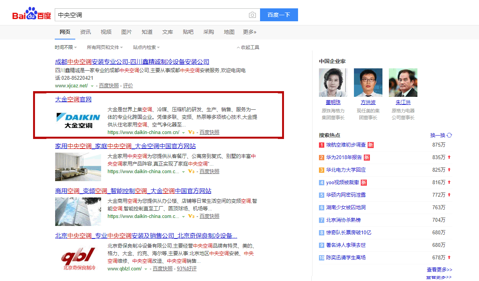Switch to 贴吧 tab
The image size is (479, 281).
click(188, 32)
